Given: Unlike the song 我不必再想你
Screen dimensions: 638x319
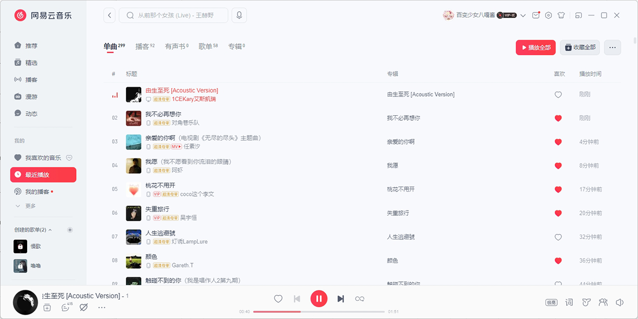Looking at the screenshot, I should click(558, 118).
